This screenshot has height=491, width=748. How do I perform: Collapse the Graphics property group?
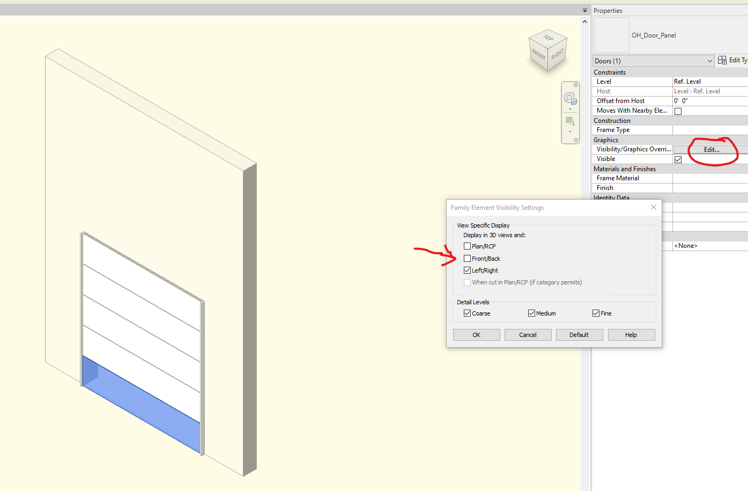[x=670, y=140]
